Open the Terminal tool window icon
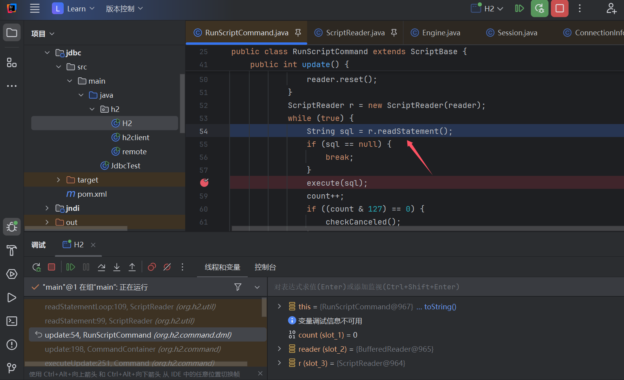Image resolution: width=624 pixels, height=380 pixels. (12, 321)
